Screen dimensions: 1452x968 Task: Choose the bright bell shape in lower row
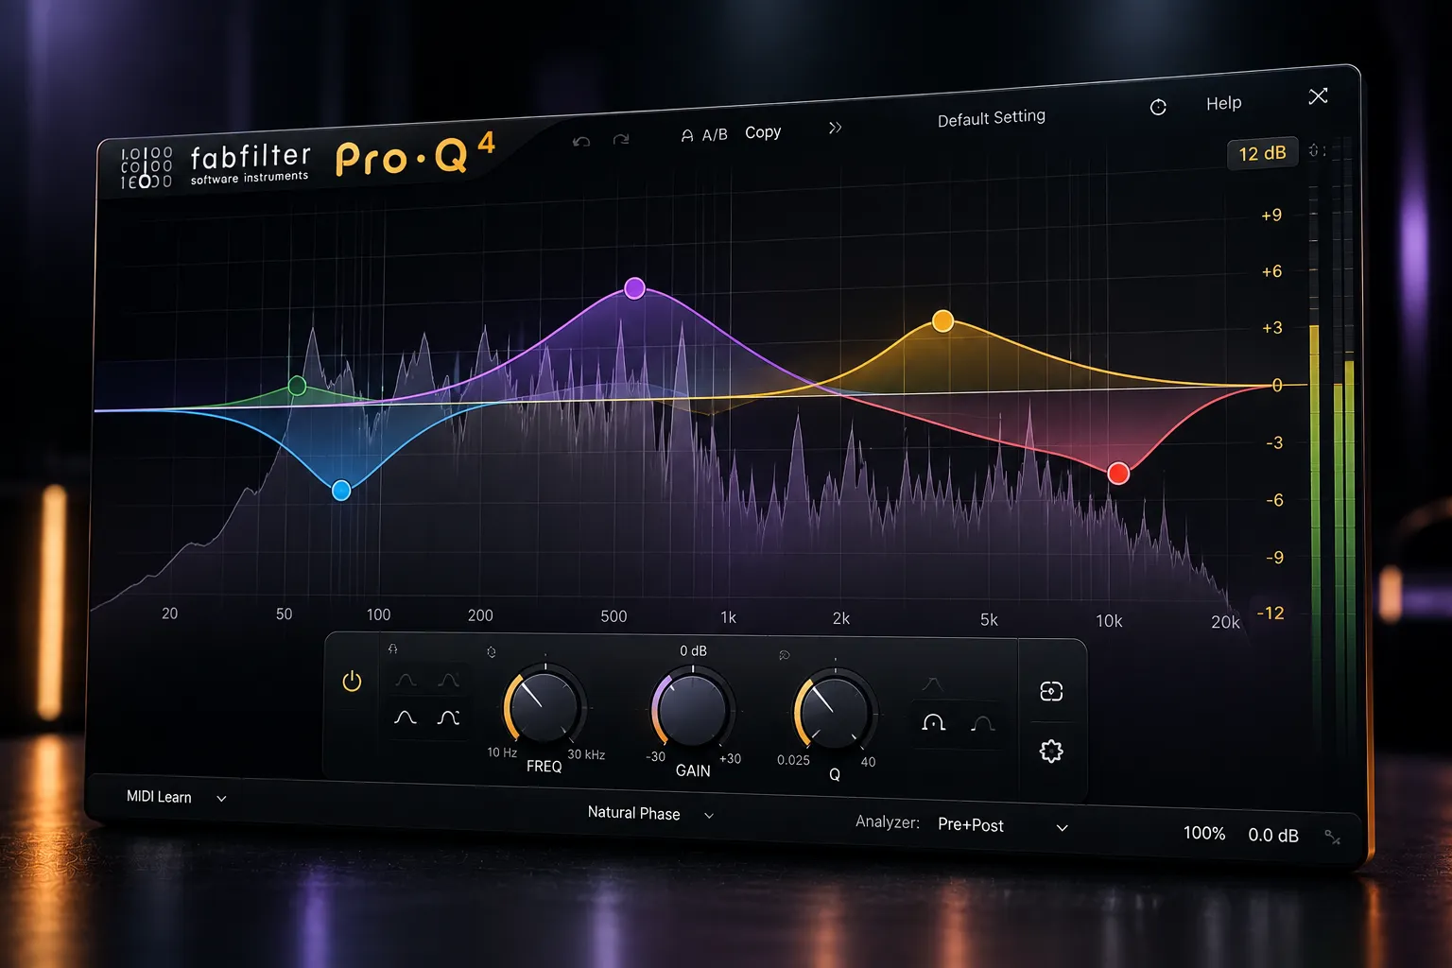coord(406,717)
